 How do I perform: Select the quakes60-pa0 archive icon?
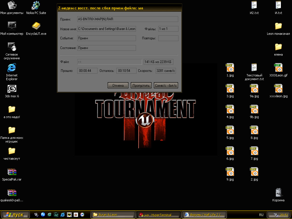click(12, 196)
